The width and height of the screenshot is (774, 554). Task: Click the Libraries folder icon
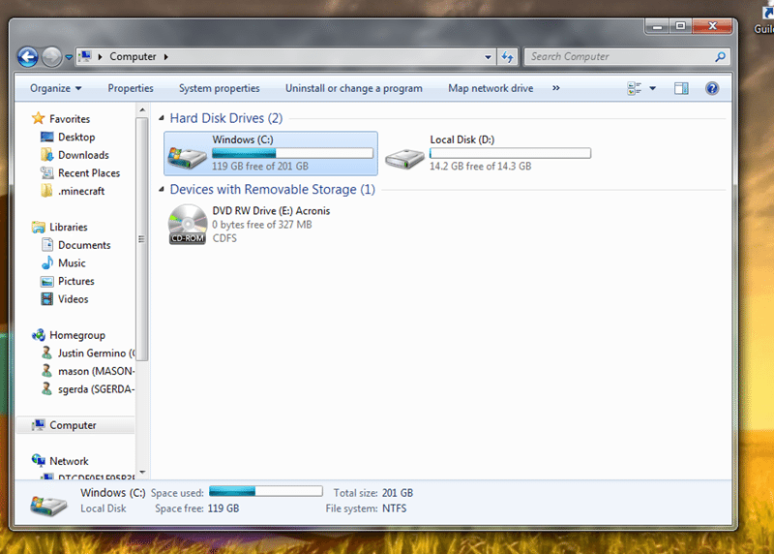click(38, 228)
